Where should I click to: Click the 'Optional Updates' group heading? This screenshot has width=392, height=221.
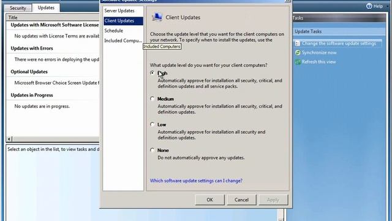pos(29,72)
